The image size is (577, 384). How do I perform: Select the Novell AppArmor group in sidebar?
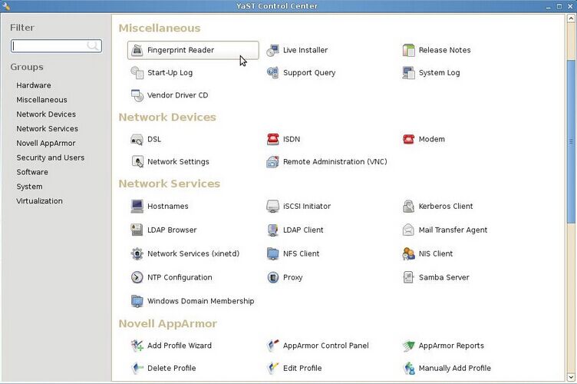pos(45,143)
